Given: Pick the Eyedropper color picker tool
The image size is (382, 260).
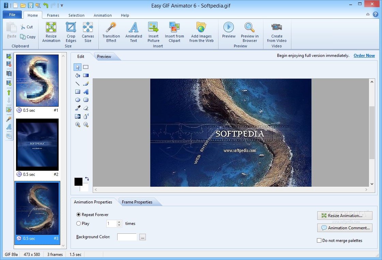Looking at the screenshot, I should click(78, 108).
